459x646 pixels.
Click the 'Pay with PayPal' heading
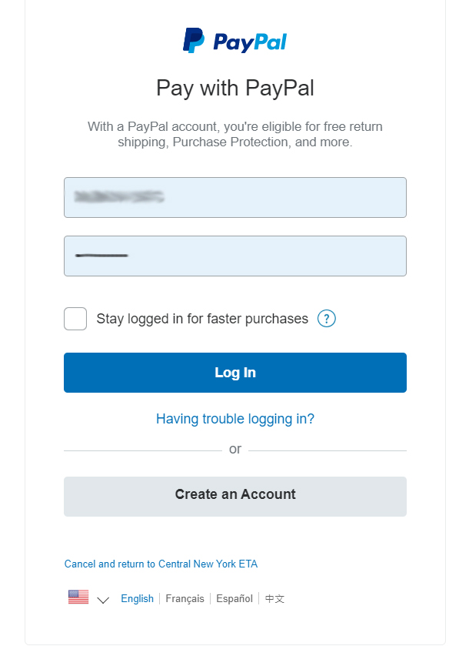tap(235, 88)
